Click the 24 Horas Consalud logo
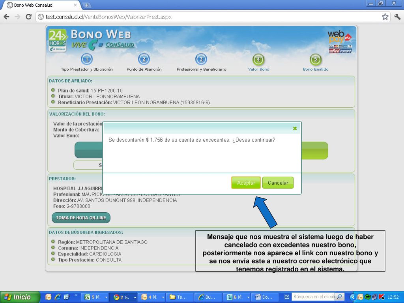Viewport: 404px width, 303px height. point(58,41)
